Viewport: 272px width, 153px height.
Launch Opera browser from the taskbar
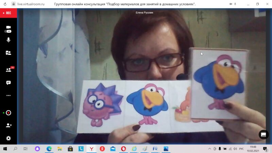(x=123, y=149)
